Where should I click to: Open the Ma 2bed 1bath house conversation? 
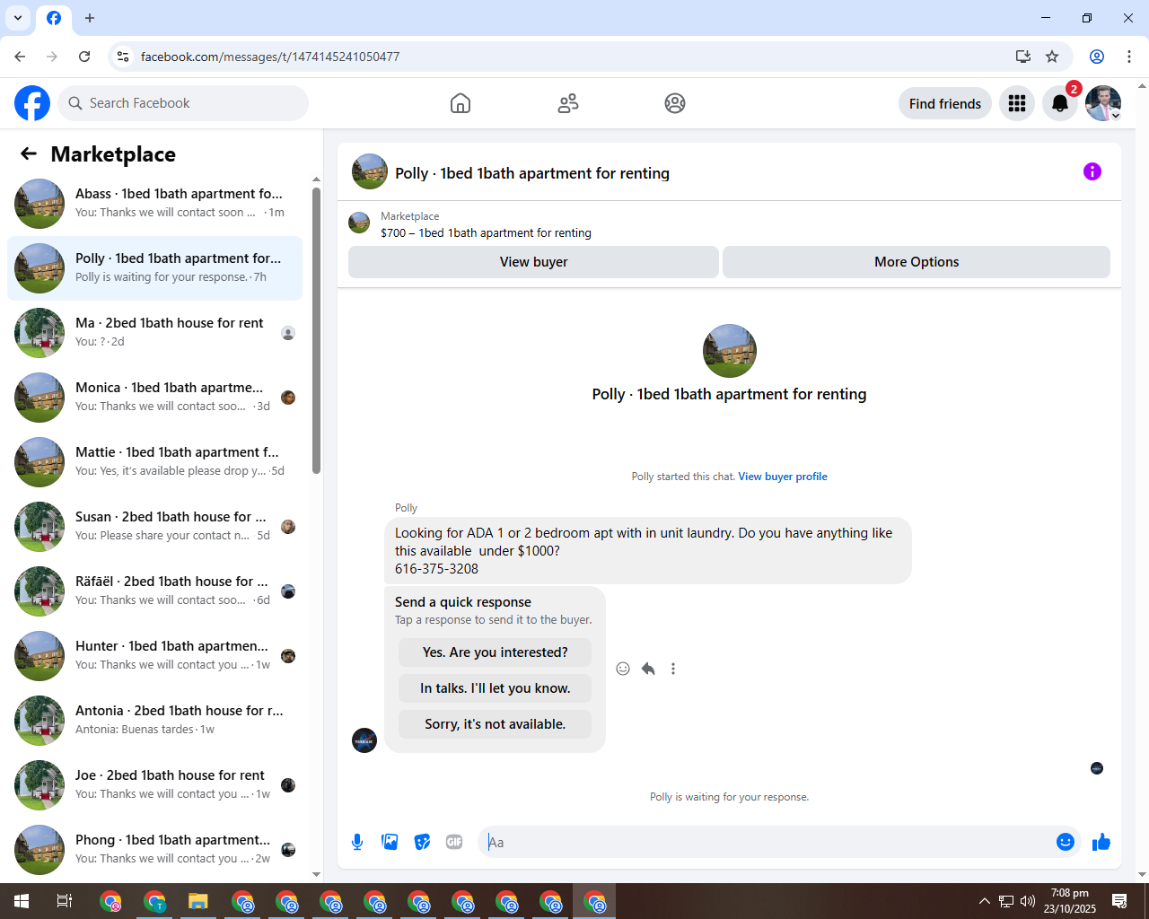click(x=154, y=333)
